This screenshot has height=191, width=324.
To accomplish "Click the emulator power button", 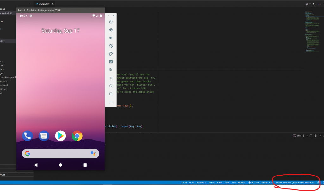I will tap(111, 22).
